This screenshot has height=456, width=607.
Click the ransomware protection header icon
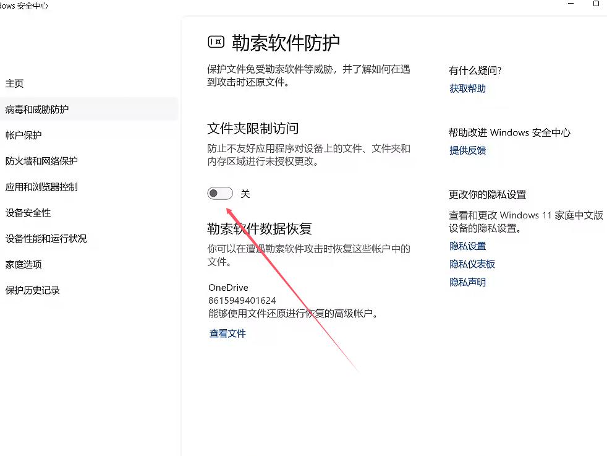(216, 42)
